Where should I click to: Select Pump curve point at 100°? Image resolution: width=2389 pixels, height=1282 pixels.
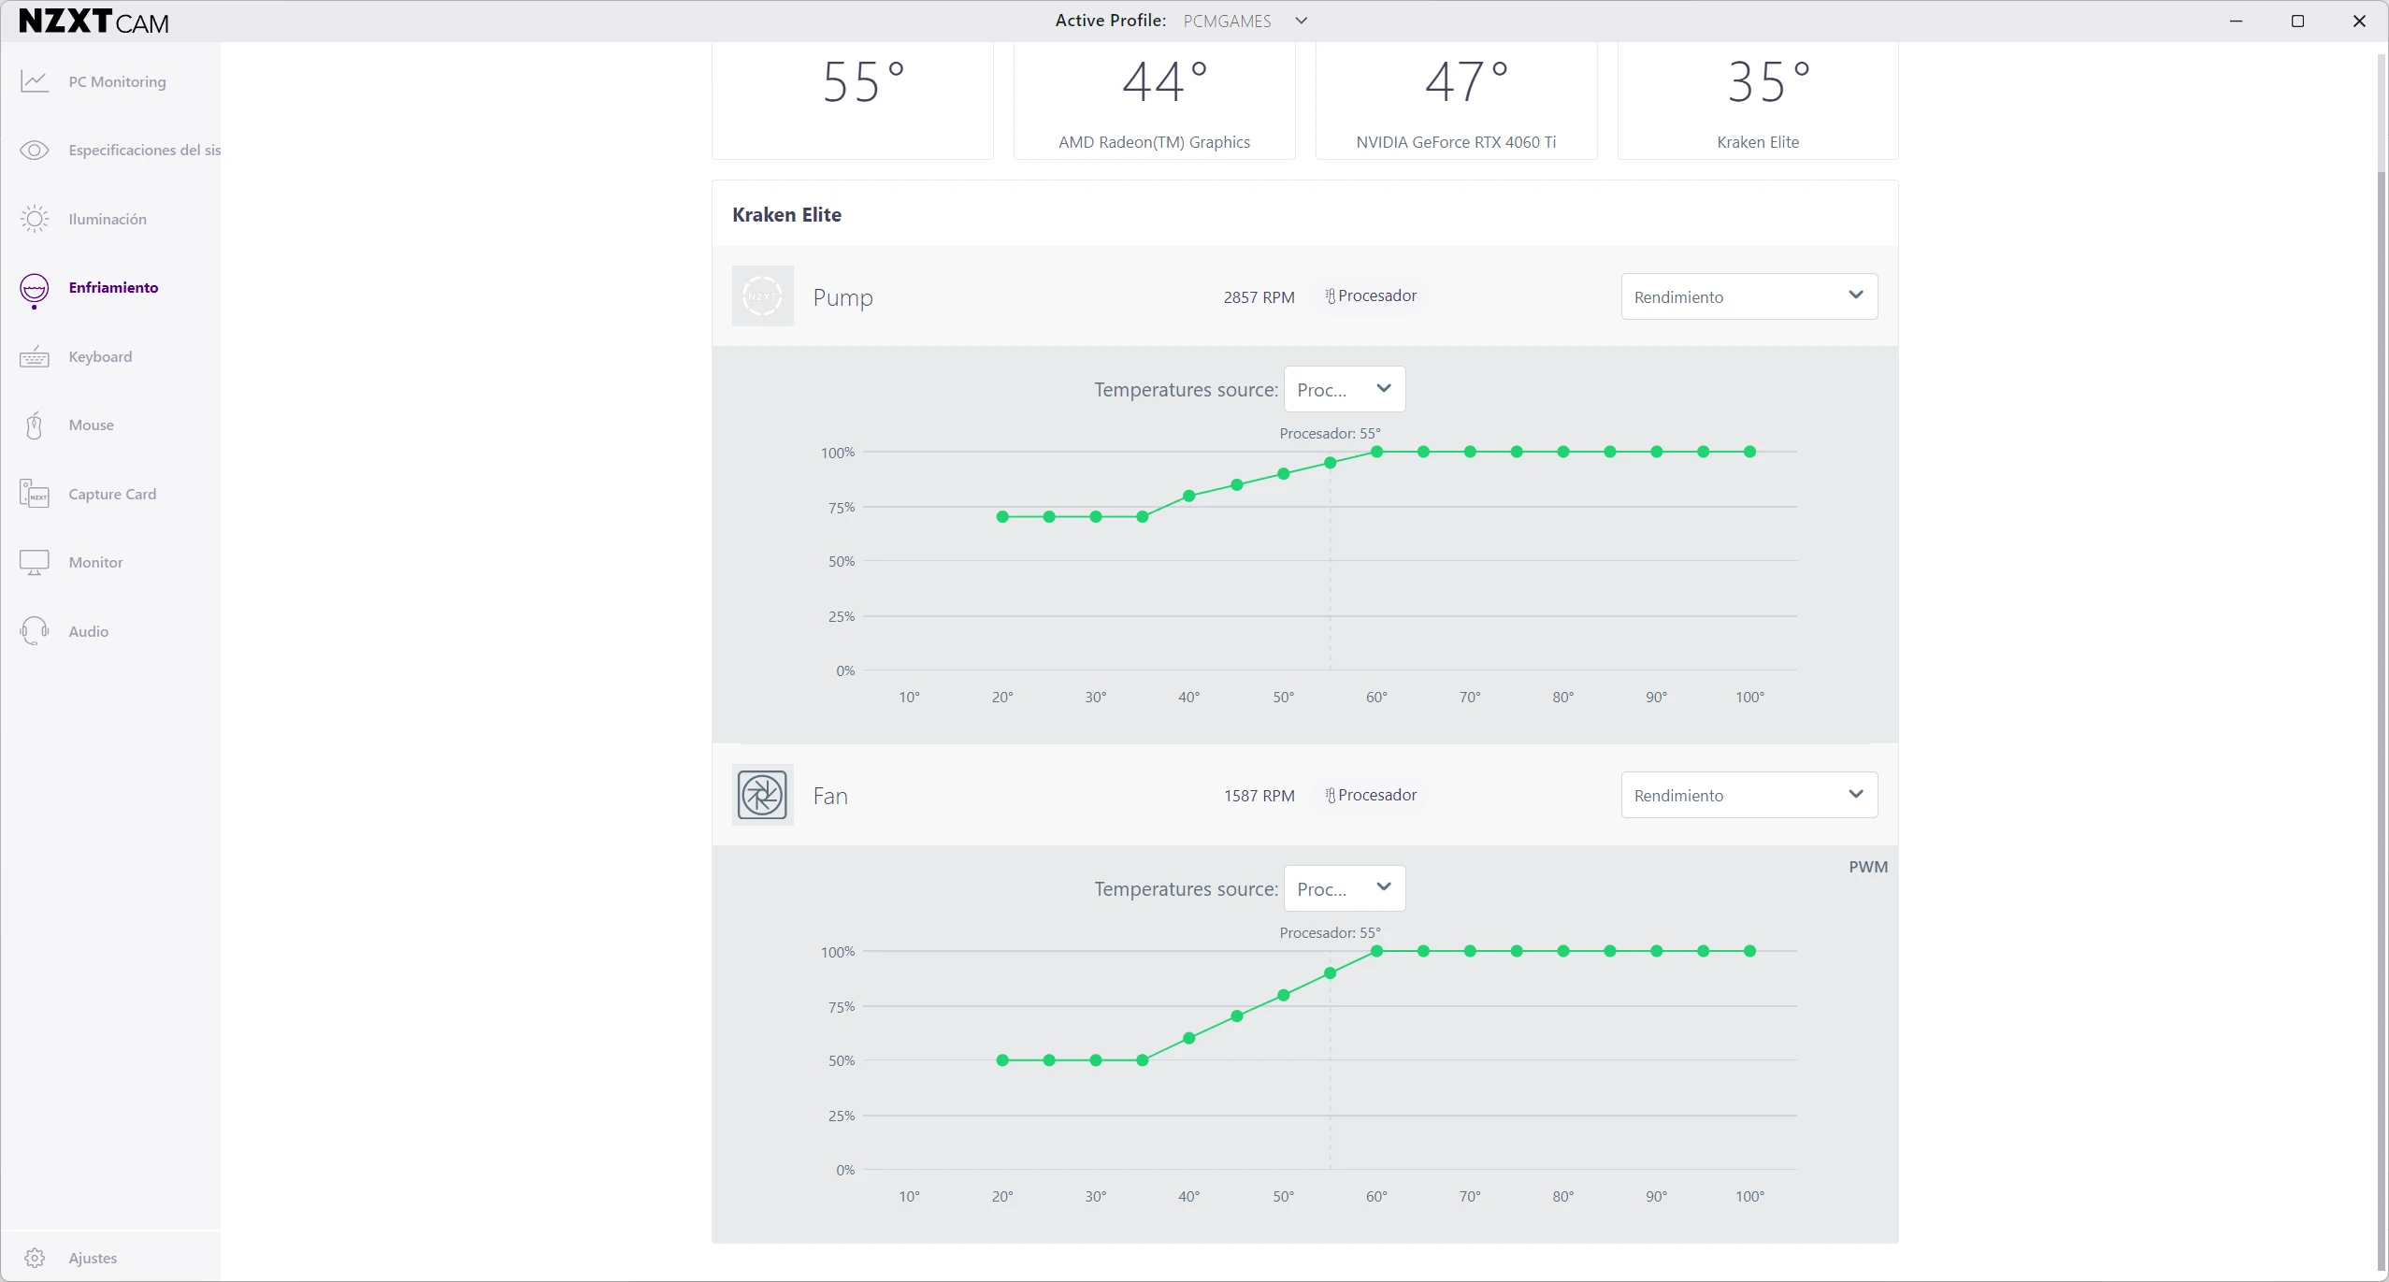click(1749, 452)
